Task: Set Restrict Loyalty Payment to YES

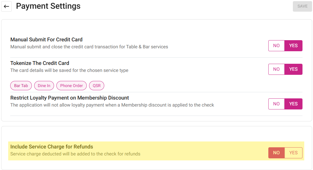Action: pos(293,104)
